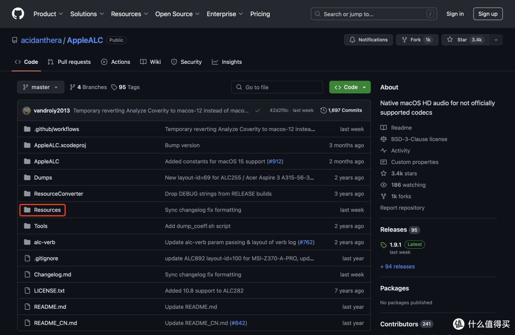Expand the master branch dropdown

coord(41,87)
